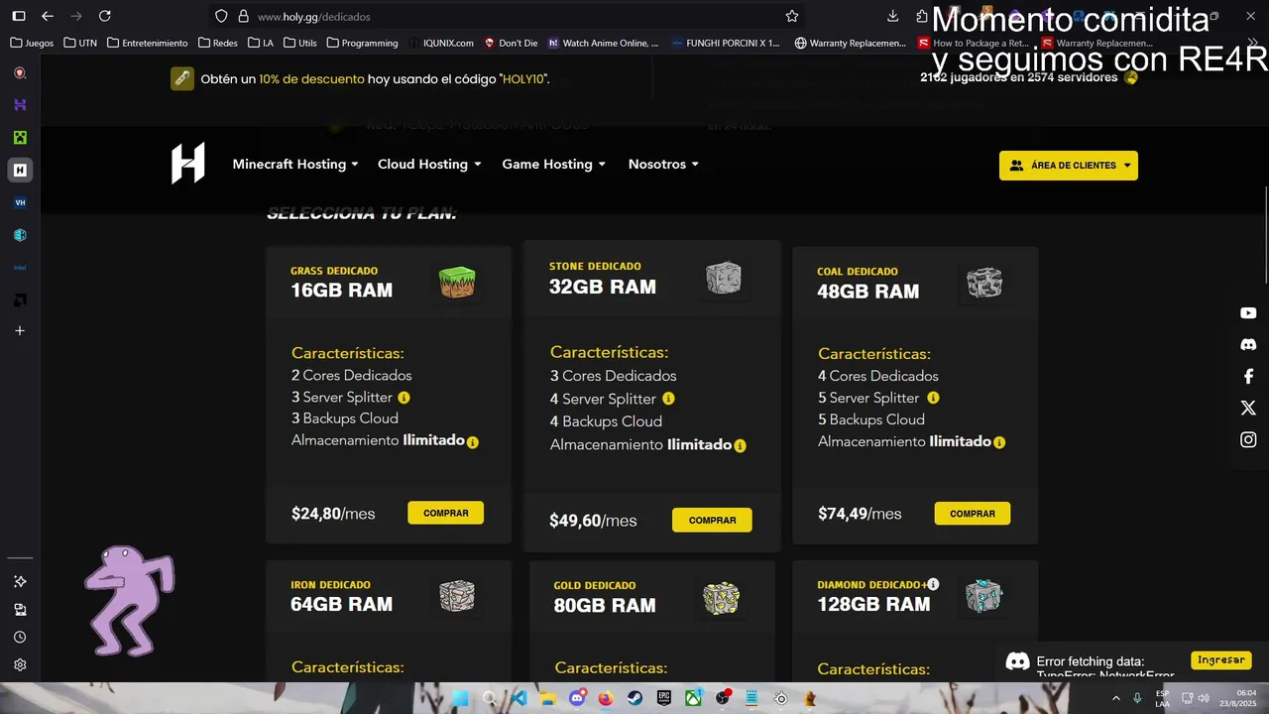1269x714 pixels.
Task: Open X (Twitter) social link on the right rail
Action: (x=1248, y=408)
